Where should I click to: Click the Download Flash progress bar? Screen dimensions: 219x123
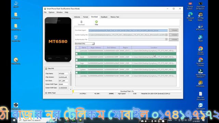[127, 91]
